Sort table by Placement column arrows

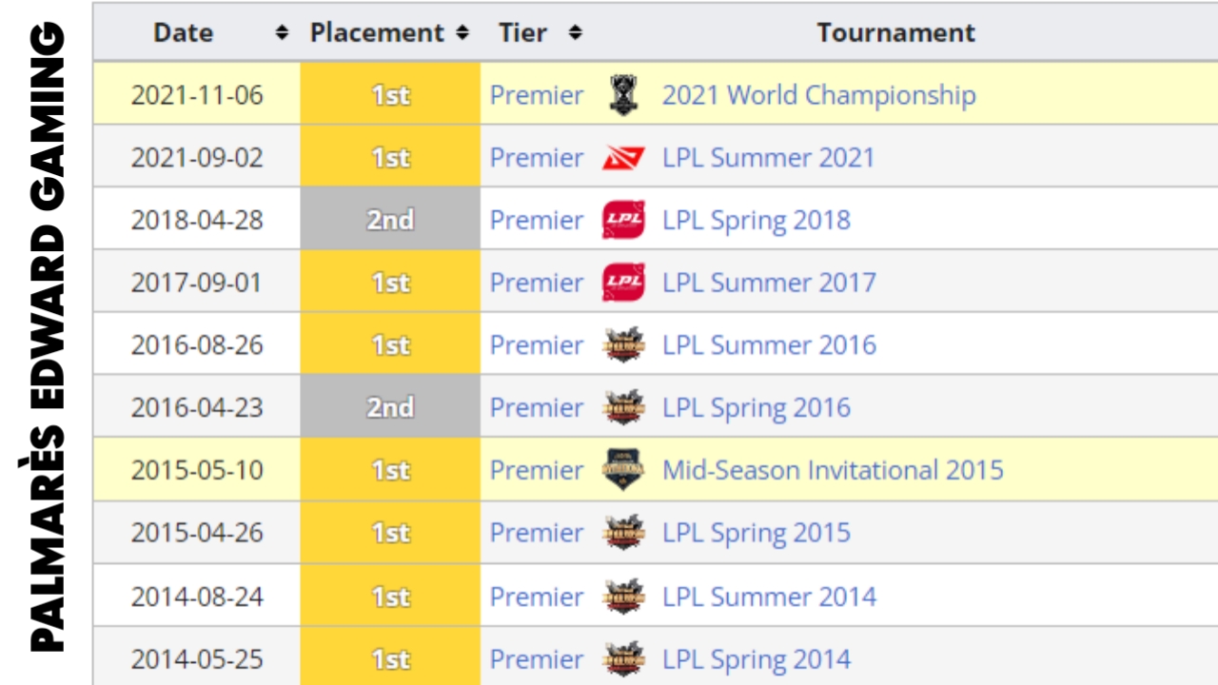(462, 33)
